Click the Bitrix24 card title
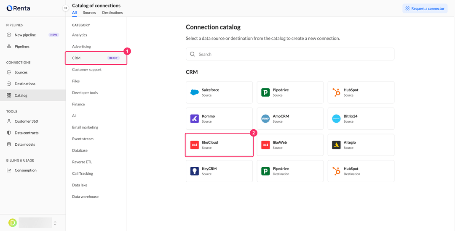Screen dimensions: 455x231 pos(351,116)
